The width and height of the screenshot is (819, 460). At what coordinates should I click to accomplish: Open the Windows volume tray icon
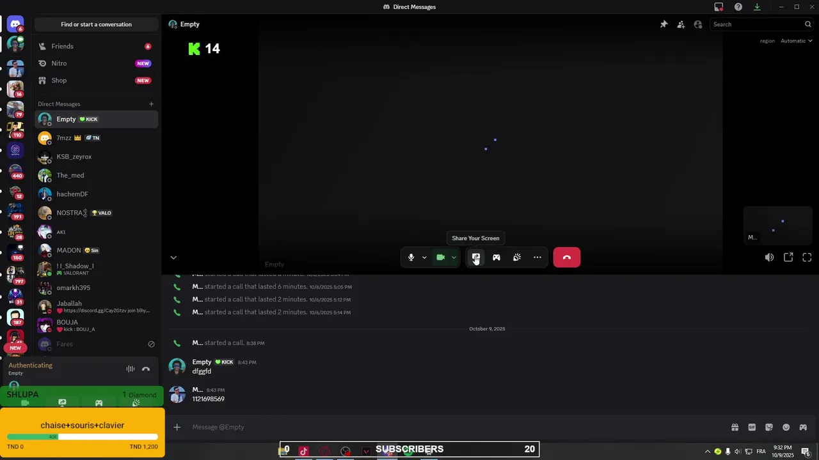pos(738,452)
